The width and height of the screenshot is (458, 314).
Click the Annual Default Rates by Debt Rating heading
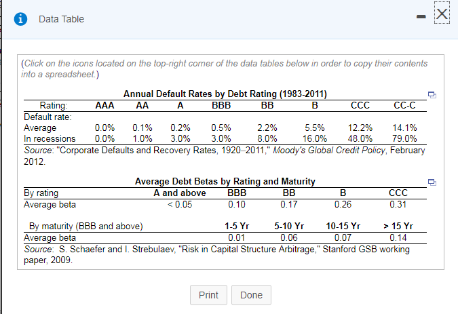coord(225,94)
